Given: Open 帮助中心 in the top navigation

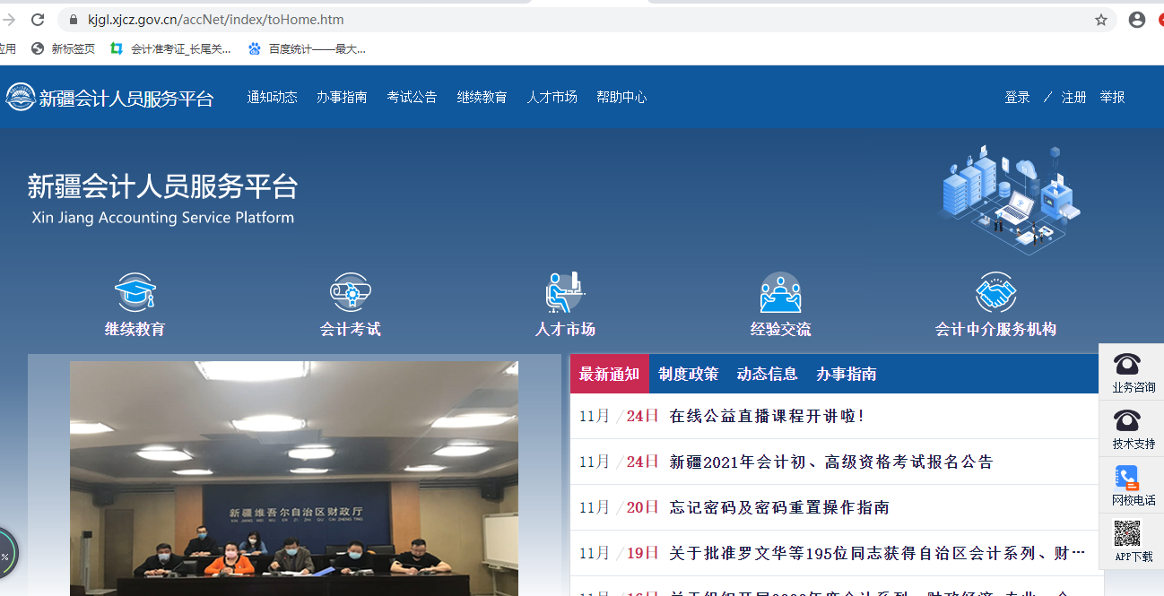Looking at the screenshot, I should (x=621, y=98).
